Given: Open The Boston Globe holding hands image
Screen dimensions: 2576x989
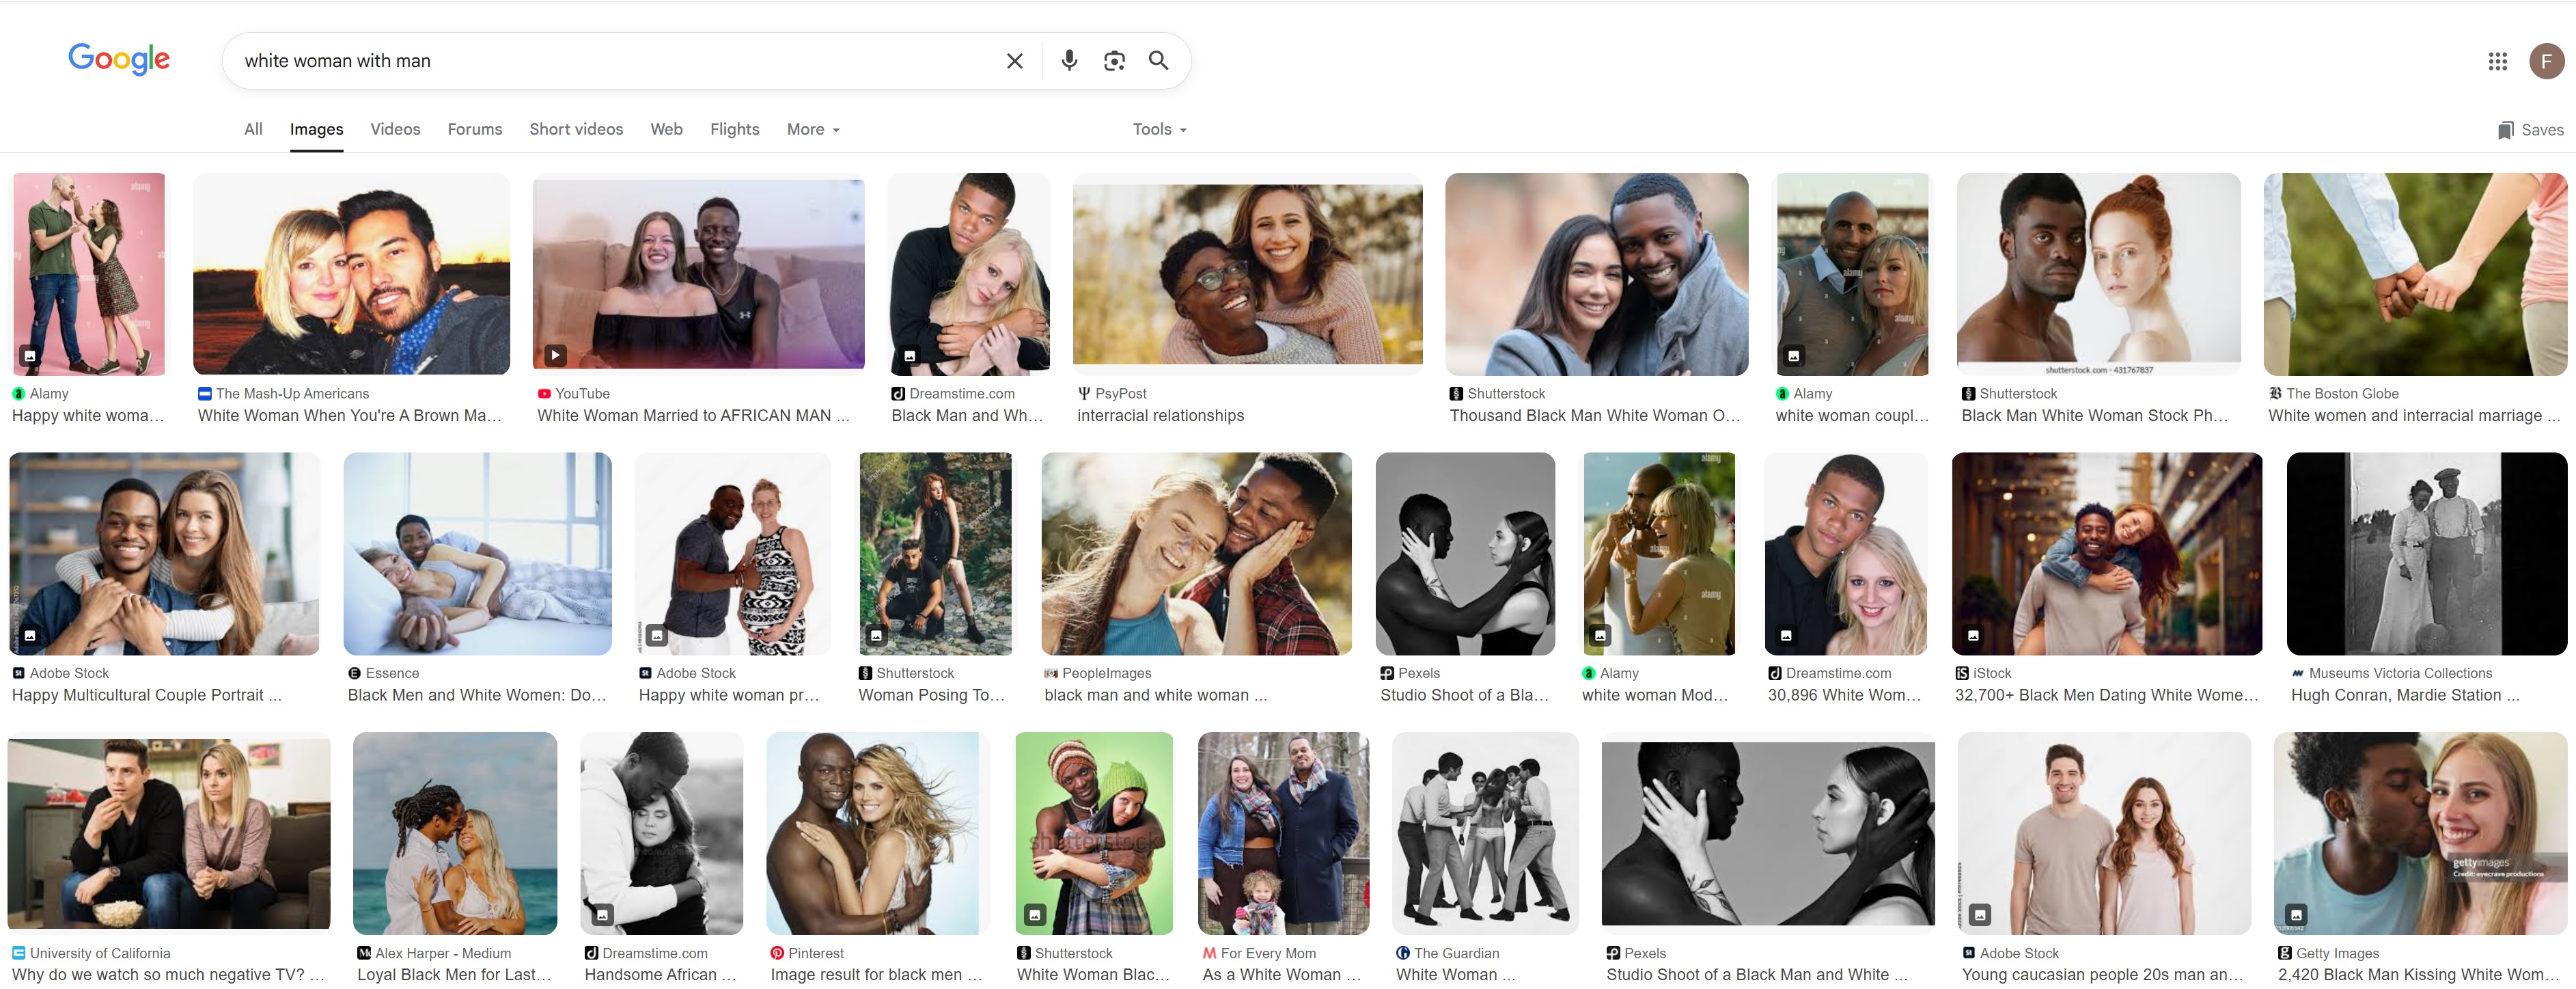Looking at the screenshot, I should 2414,274.
